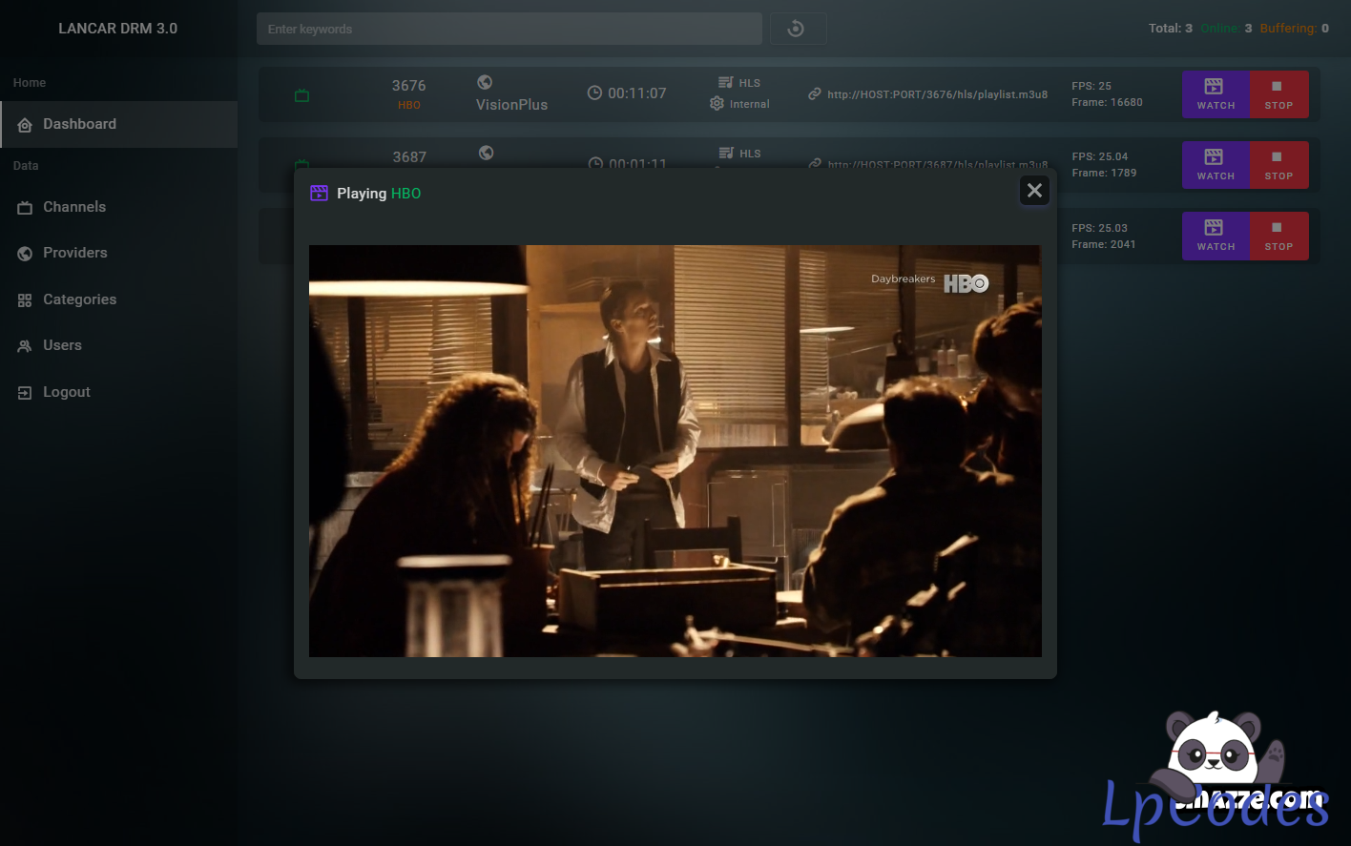Stop the third channel row stream

pos(1278,236)
